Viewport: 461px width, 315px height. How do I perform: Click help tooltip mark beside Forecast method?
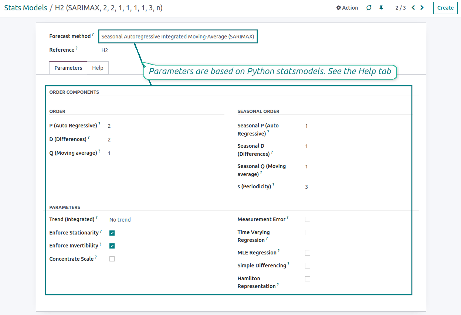(x=93, y=34)
